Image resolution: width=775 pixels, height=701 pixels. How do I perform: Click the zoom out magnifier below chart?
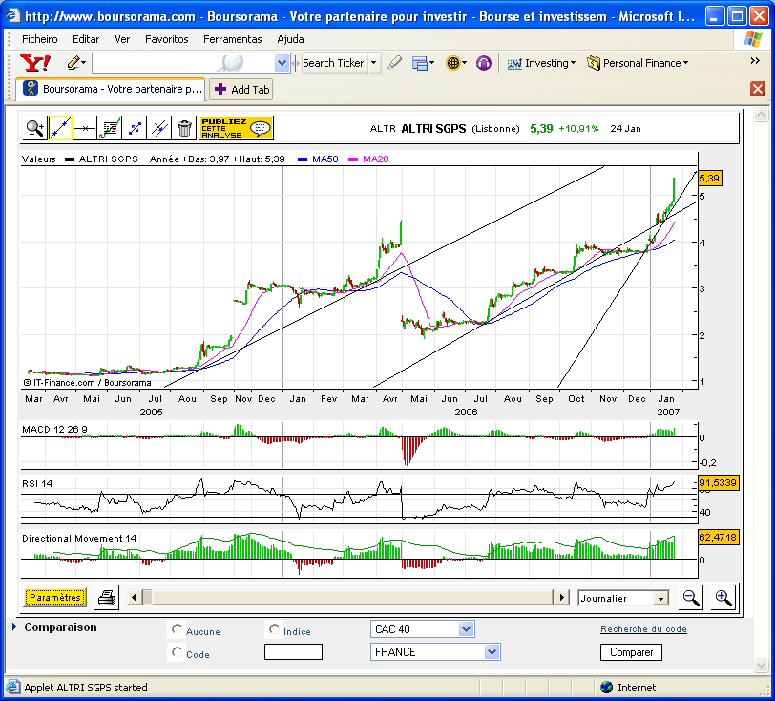point(691,598)
